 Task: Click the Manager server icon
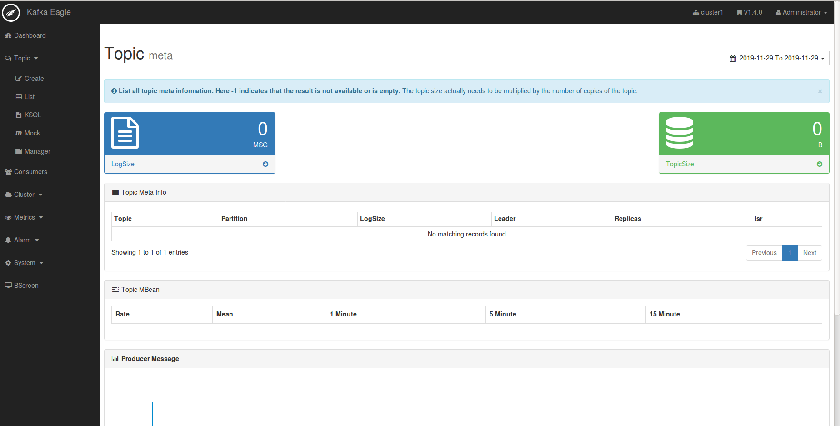click(19, 151)
